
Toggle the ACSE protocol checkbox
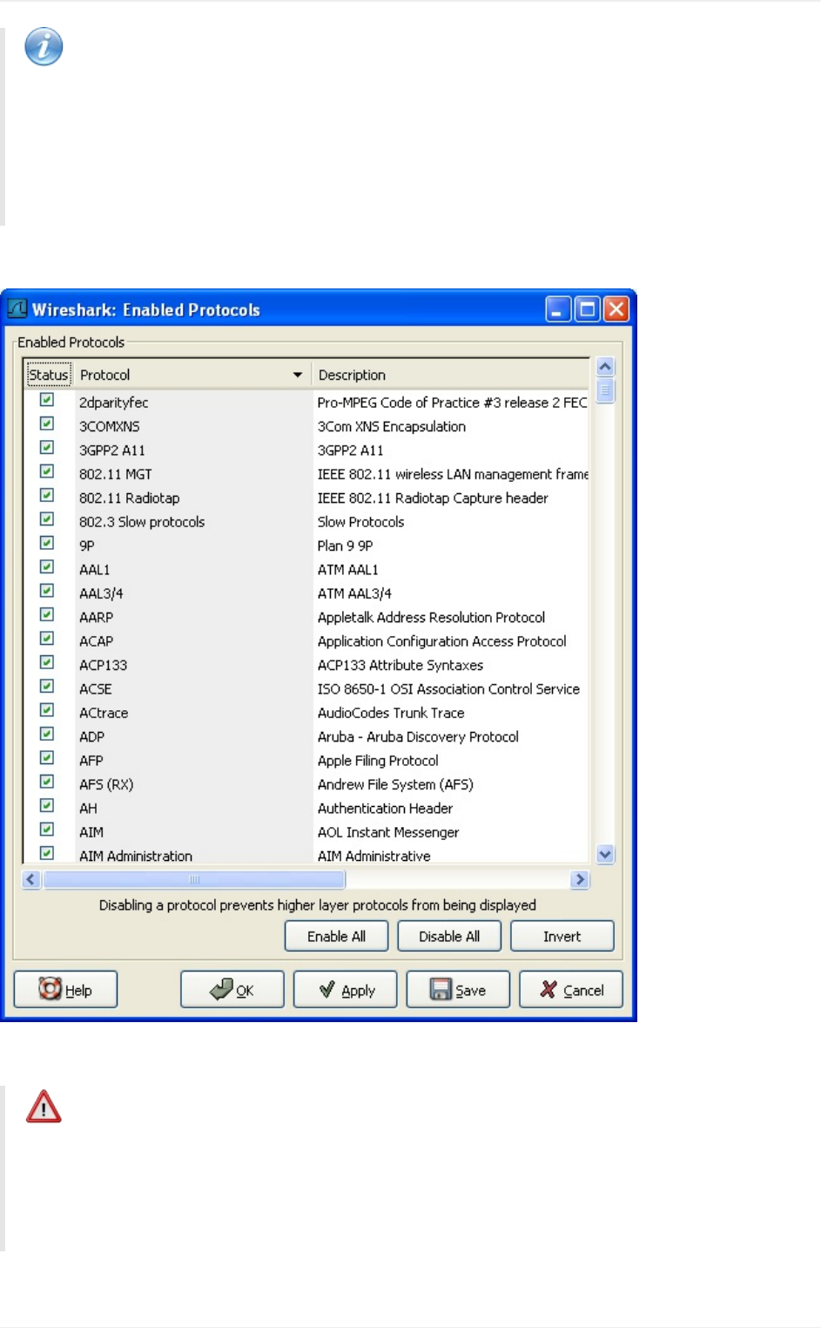tap(47, 687)
